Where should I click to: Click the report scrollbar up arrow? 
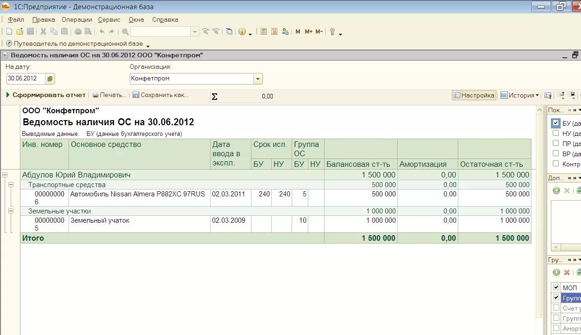(x=539, y=110)
